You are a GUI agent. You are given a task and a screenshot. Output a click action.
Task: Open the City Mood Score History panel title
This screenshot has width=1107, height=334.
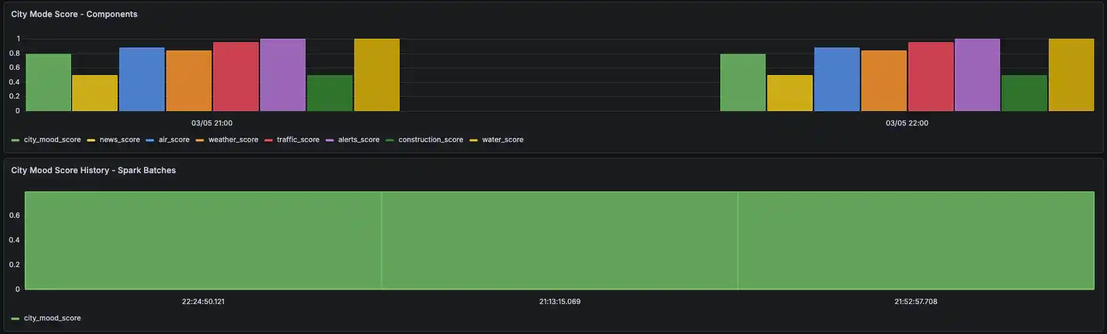pos(93,170)
